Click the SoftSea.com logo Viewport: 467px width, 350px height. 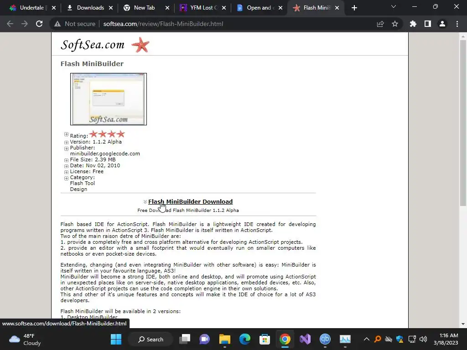click(x=93, y=45)
